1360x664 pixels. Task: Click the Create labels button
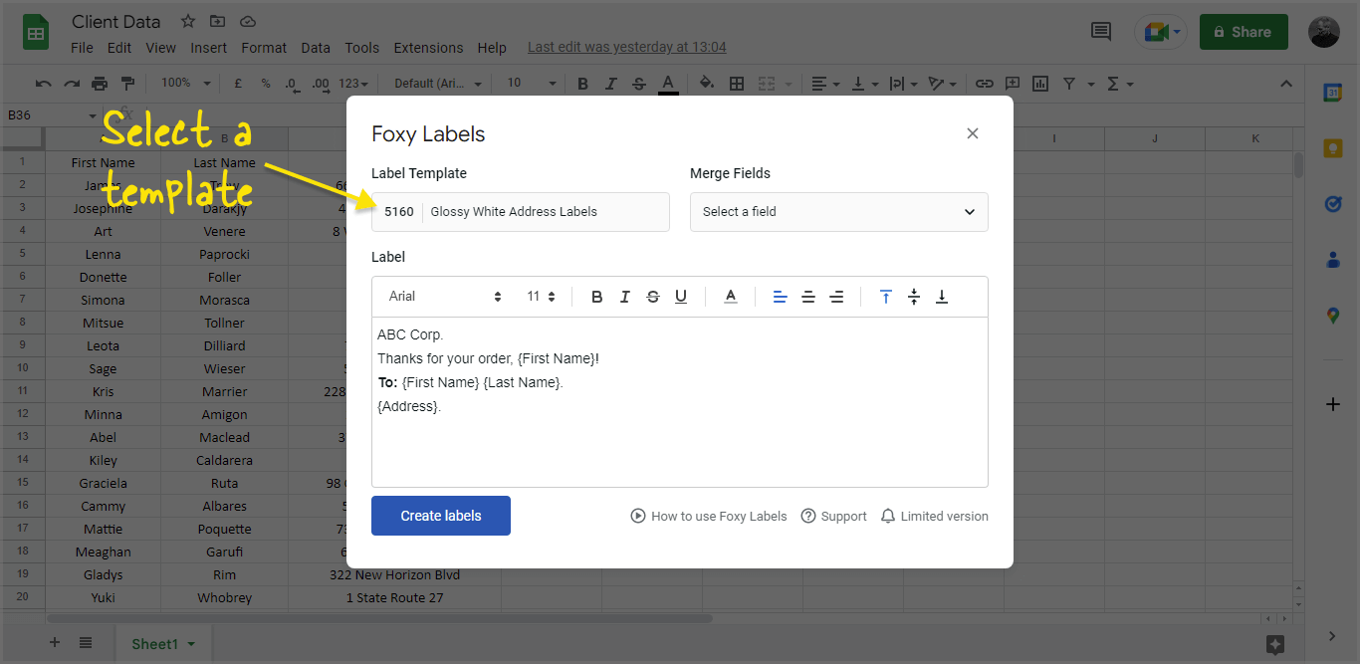(440, 515)
